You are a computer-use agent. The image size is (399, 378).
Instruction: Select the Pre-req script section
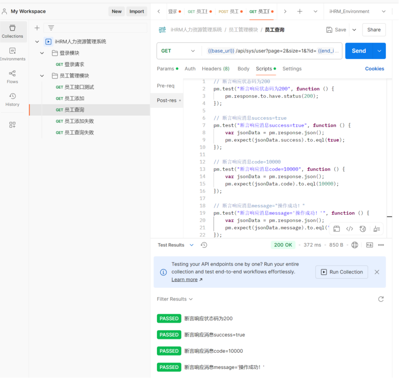[x=166, y=86]
